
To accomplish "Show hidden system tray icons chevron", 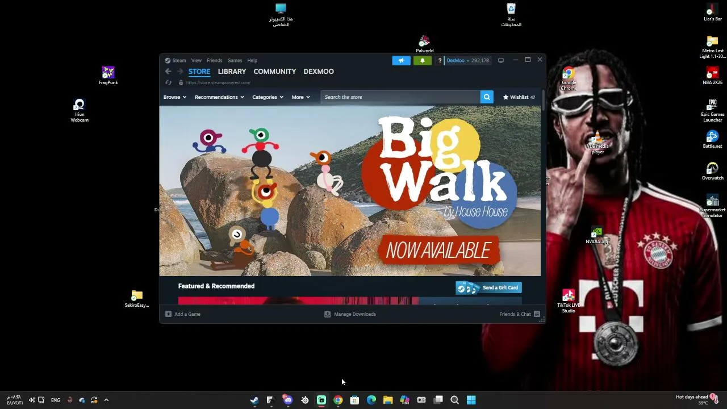I will pyautogui.click(x=106, y=400).
